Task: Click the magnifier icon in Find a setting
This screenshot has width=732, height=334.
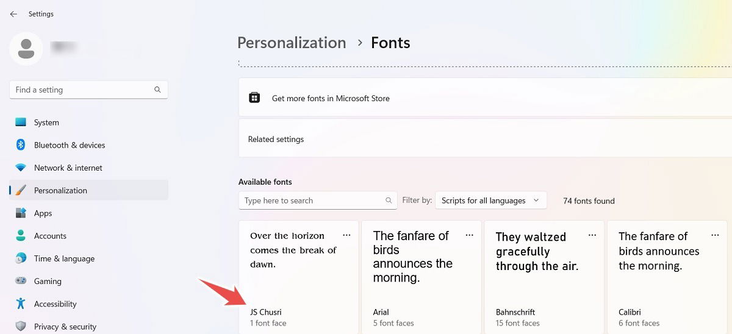Action: coord(157,90)
